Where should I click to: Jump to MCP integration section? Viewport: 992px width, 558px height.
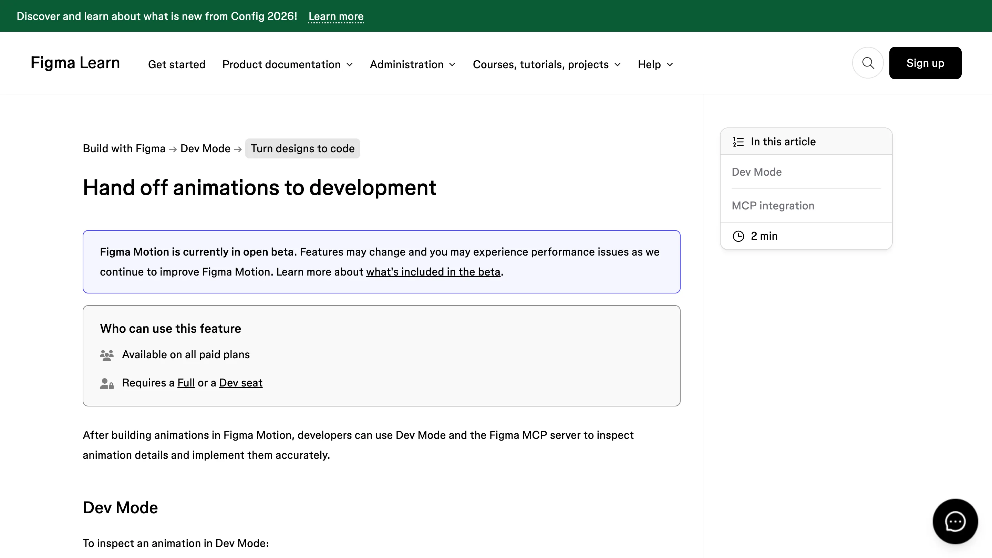point(773,206)
